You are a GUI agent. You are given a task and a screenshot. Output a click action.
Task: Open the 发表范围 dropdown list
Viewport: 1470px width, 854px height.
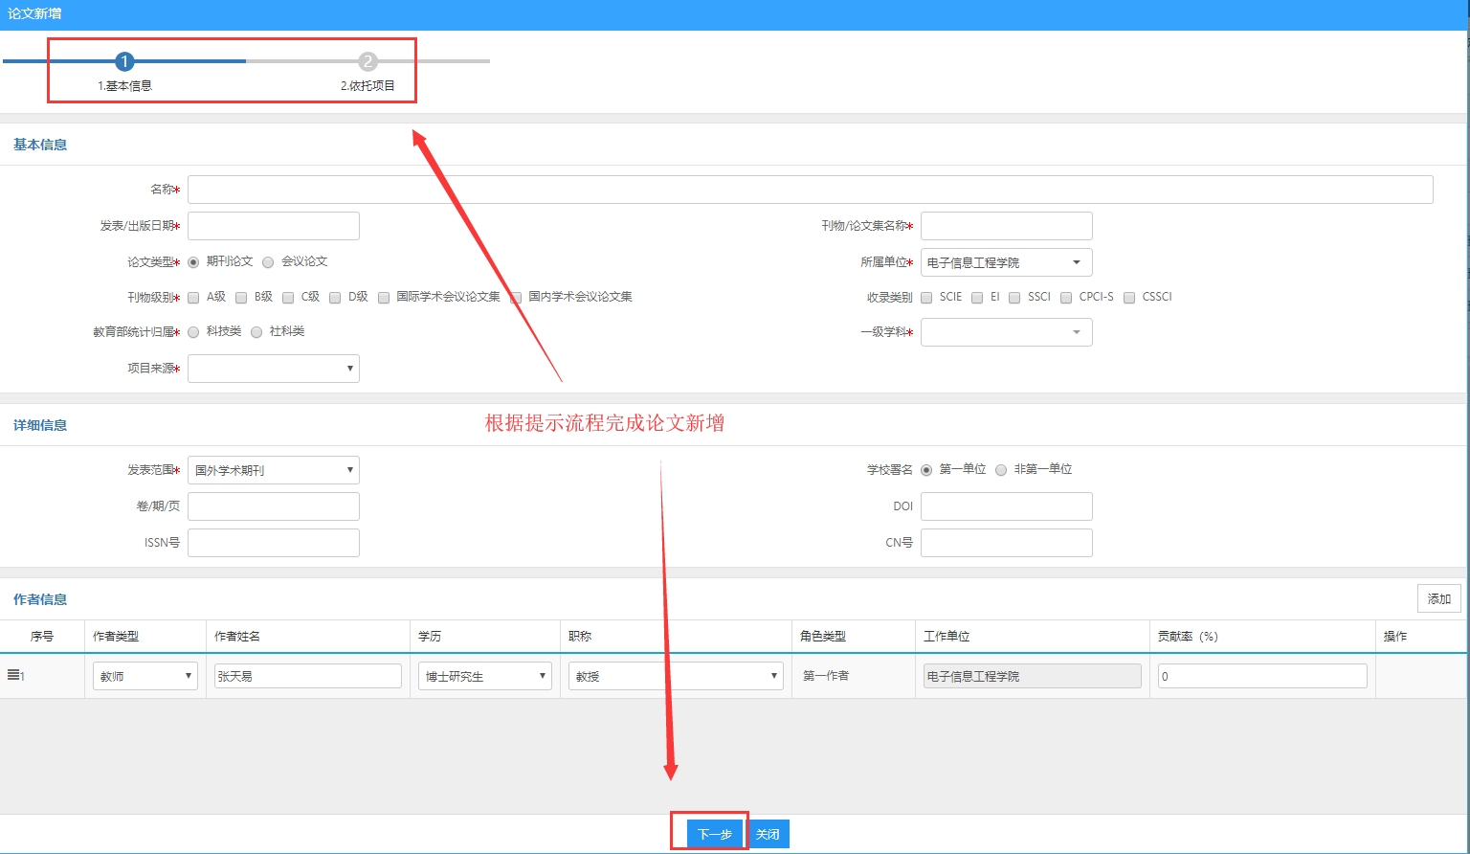tap(273, 470)
